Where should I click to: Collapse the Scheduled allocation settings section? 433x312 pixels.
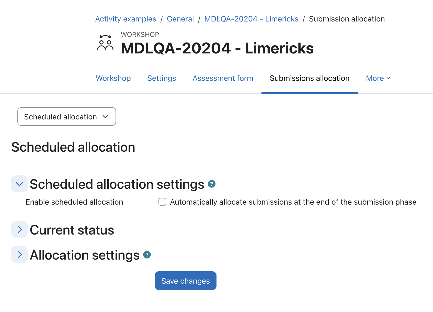coord(19,184)
